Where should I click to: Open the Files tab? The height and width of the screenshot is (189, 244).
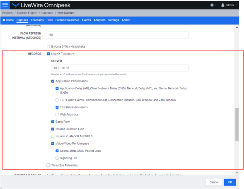49,20
